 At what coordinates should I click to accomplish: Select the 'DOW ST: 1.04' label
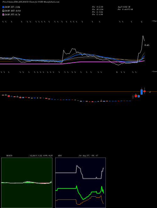pyautogui.click(x=12, y=7)
